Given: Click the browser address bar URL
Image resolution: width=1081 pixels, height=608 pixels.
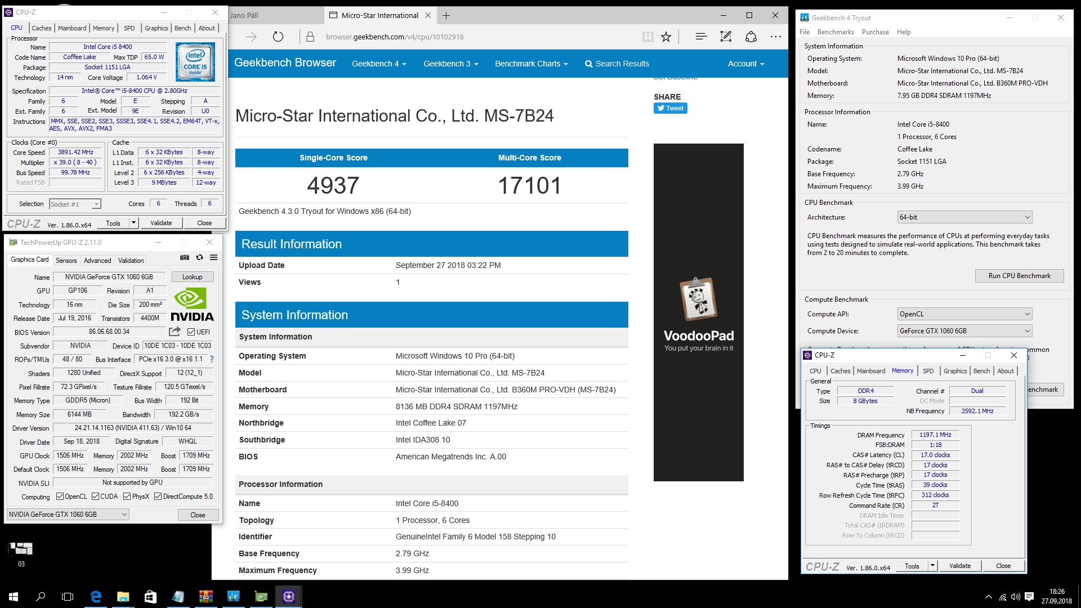Looking at the screenshot, I should (x=395, y=37).
